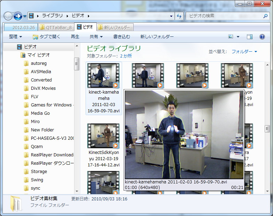Screen dimensions: 273x216
Task: Select RealPlayer Downloads folder
Action: 52,155
